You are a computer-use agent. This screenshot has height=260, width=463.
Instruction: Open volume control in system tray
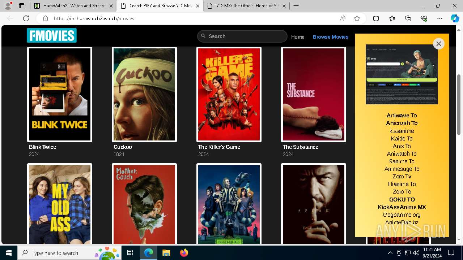[x=416, y=253]
